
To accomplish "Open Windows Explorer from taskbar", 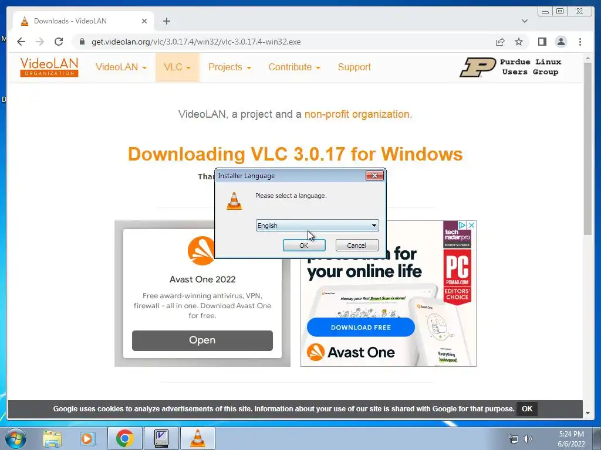I will click(x=52, y=438).
